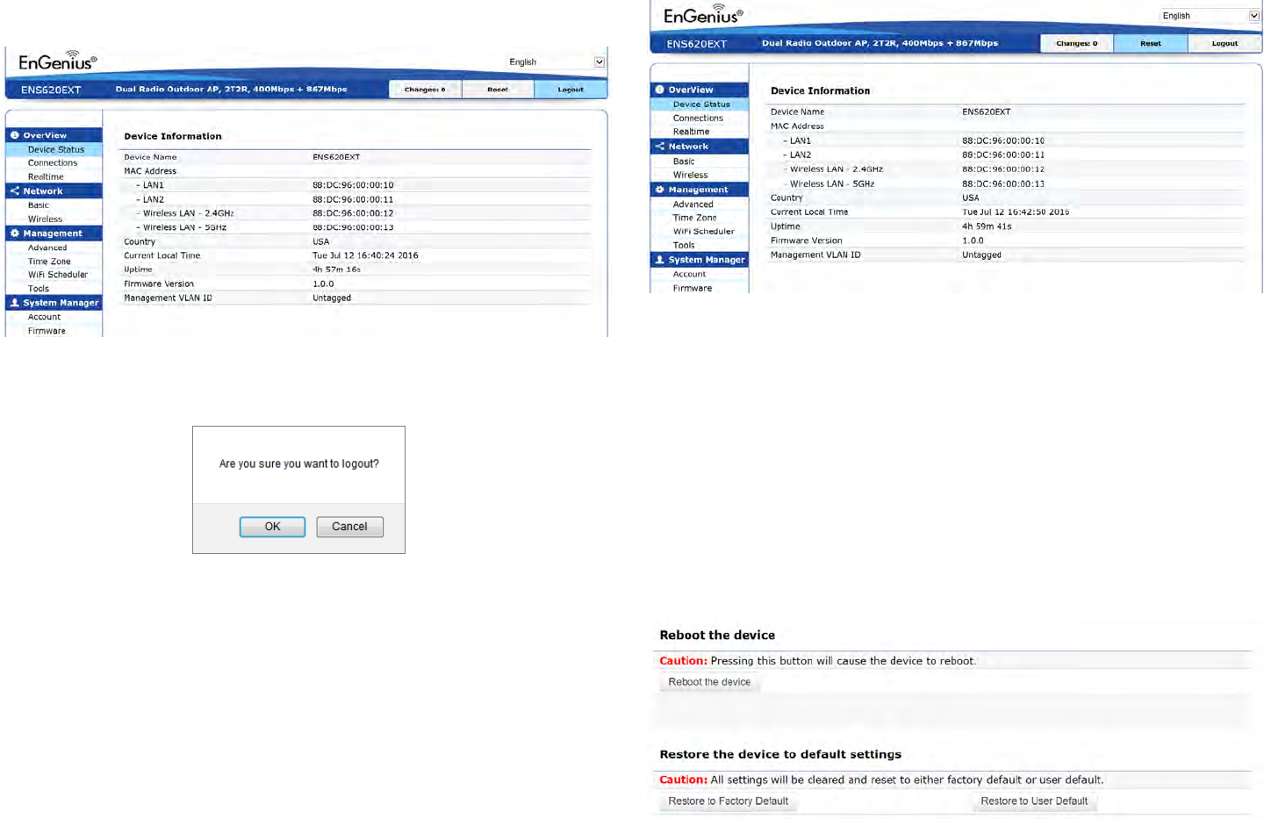Click Restore to Factory Default button
The image size is (1264, 819).
728,801
